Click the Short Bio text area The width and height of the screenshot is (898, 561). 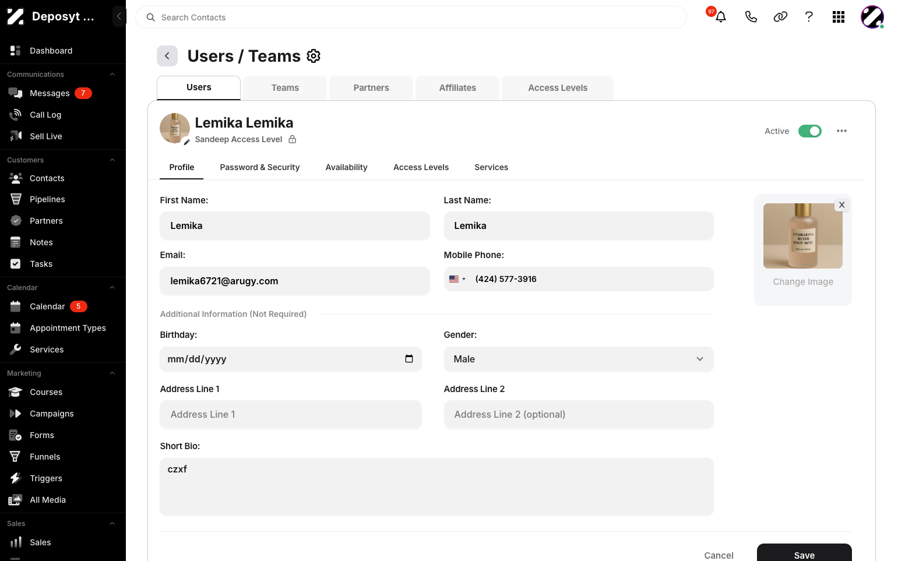click(437, 486)
